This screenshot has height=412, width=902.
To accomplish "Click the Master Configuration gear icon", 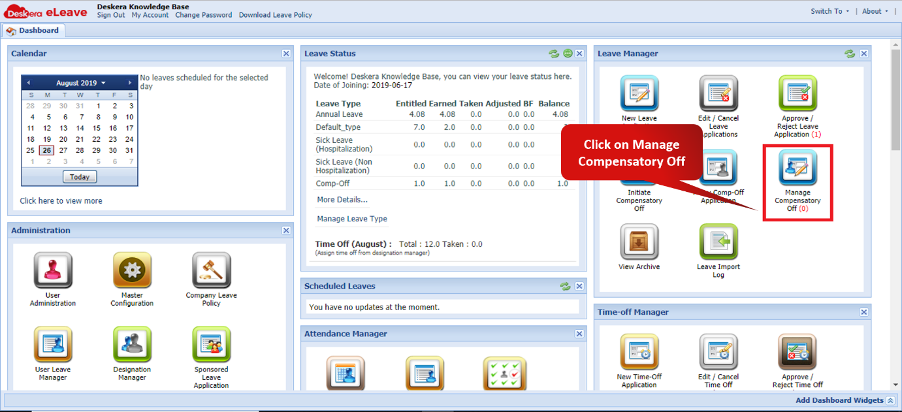I will point(132,270).
